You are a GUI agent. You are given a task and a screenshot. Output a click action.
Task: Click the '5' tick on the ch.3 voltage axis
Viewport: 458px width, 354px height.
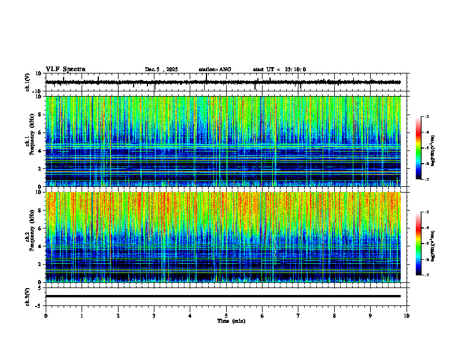pos(40,288)
